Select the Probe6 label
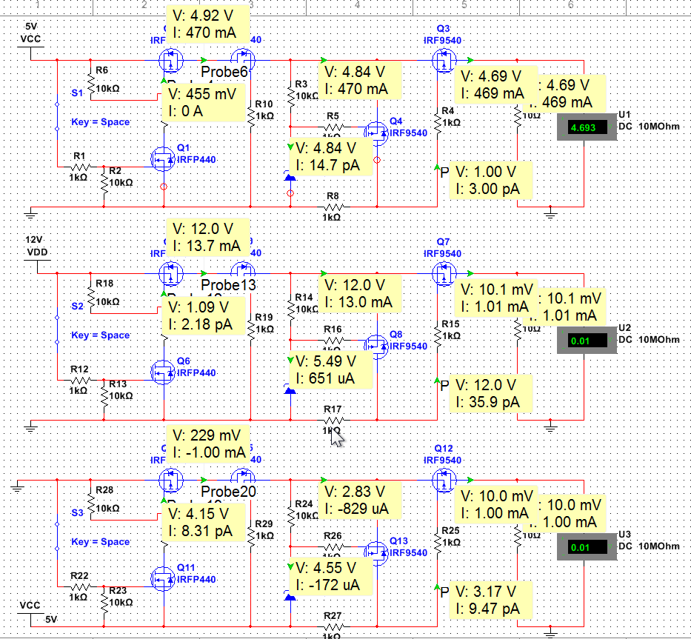The image size is (691, 639). (224, 71)
